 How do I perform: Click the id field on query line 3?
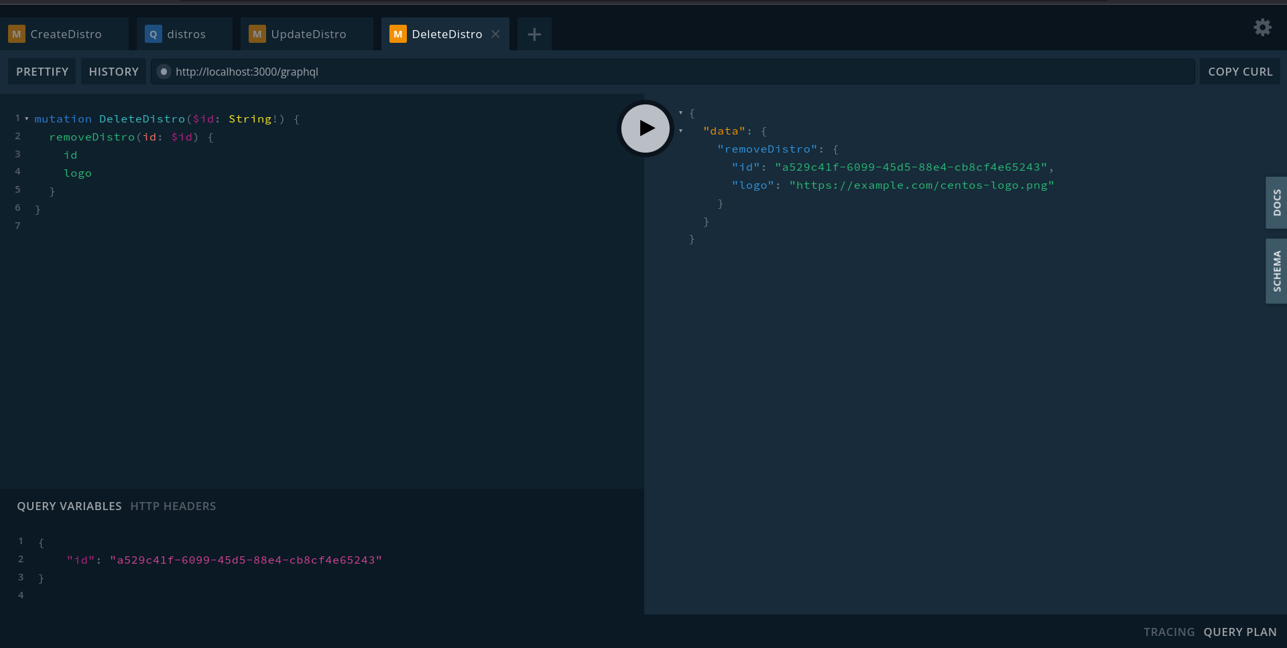click(x=70, y=155)
